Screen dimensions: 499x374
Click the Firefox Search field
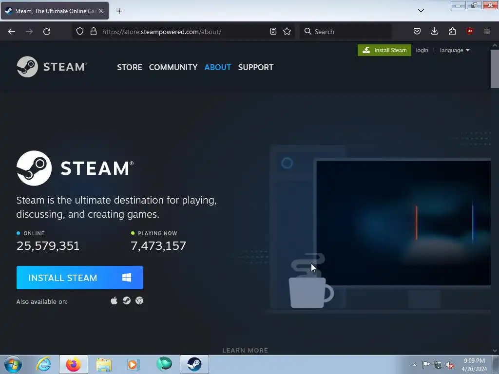(x=345, y=32)
